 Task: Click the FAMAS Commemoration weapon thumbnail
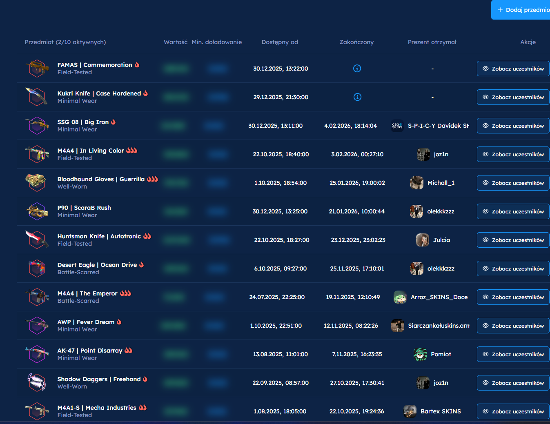pyautogui.click(x=37, y=68)
